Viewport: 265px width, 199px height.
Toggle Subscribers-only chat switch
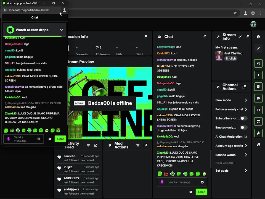244,119
